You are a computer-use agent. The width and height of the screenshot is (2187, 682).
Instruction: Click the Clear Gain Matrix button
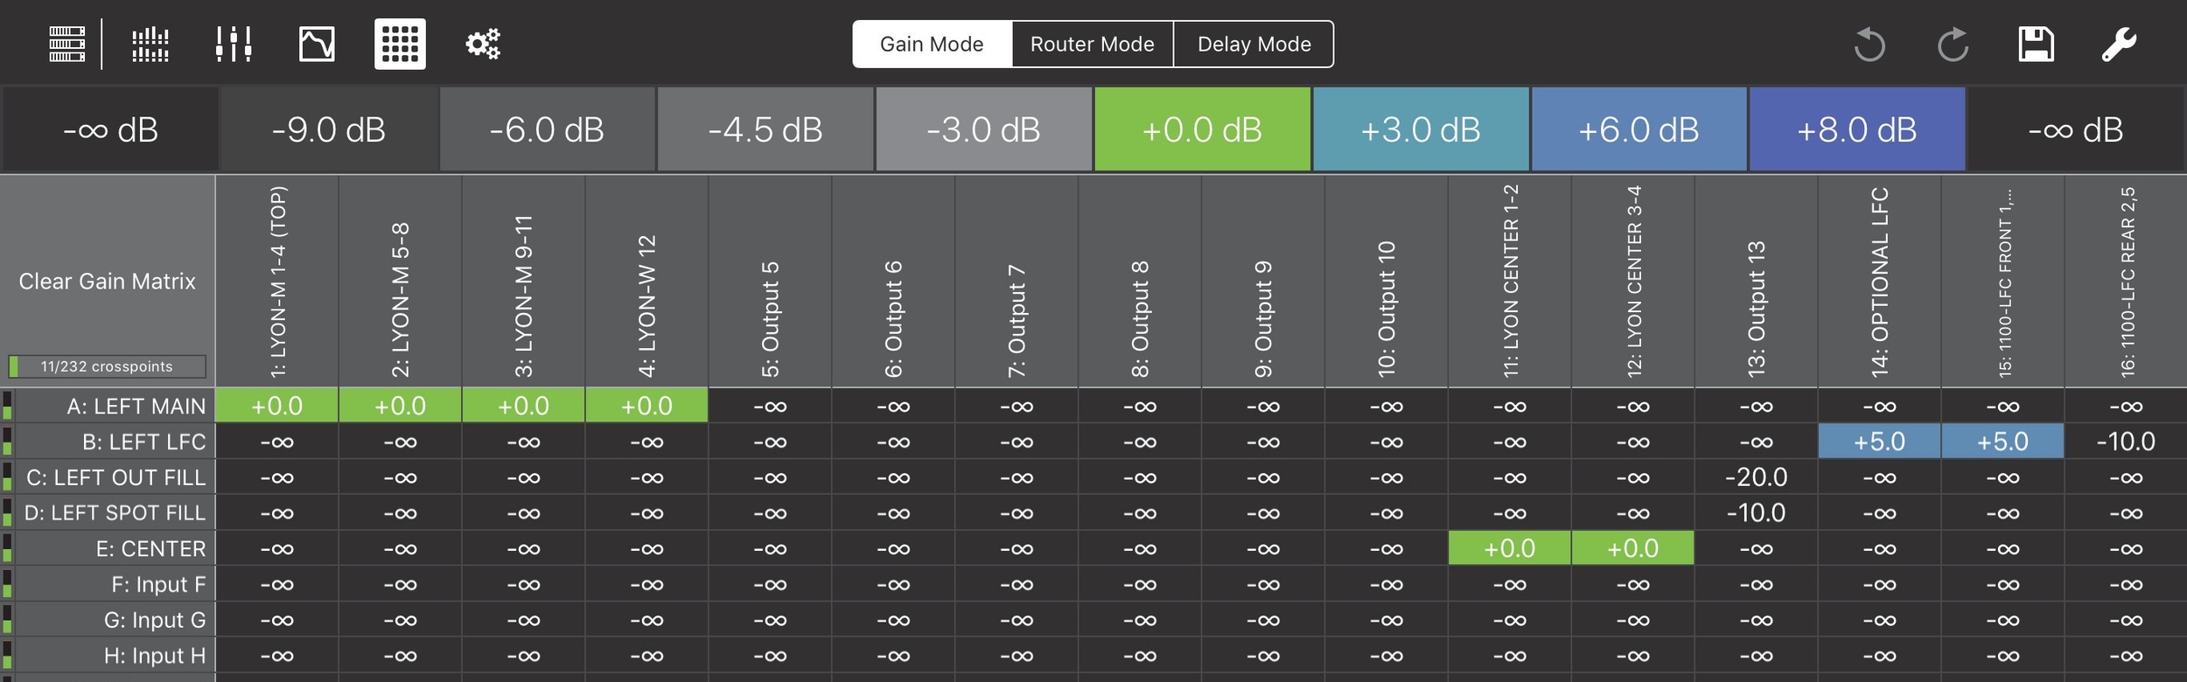tap(107, 282)
